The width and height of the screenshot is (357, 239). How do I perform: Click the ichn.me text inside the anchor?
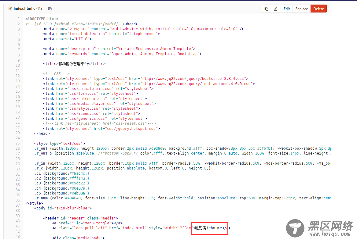[214, 228]
